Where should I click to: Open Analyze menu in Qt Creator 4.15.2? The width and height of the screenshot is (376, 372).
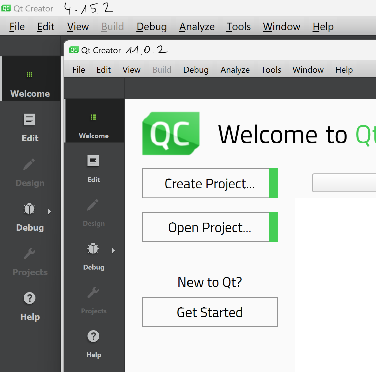coord(197,27)
